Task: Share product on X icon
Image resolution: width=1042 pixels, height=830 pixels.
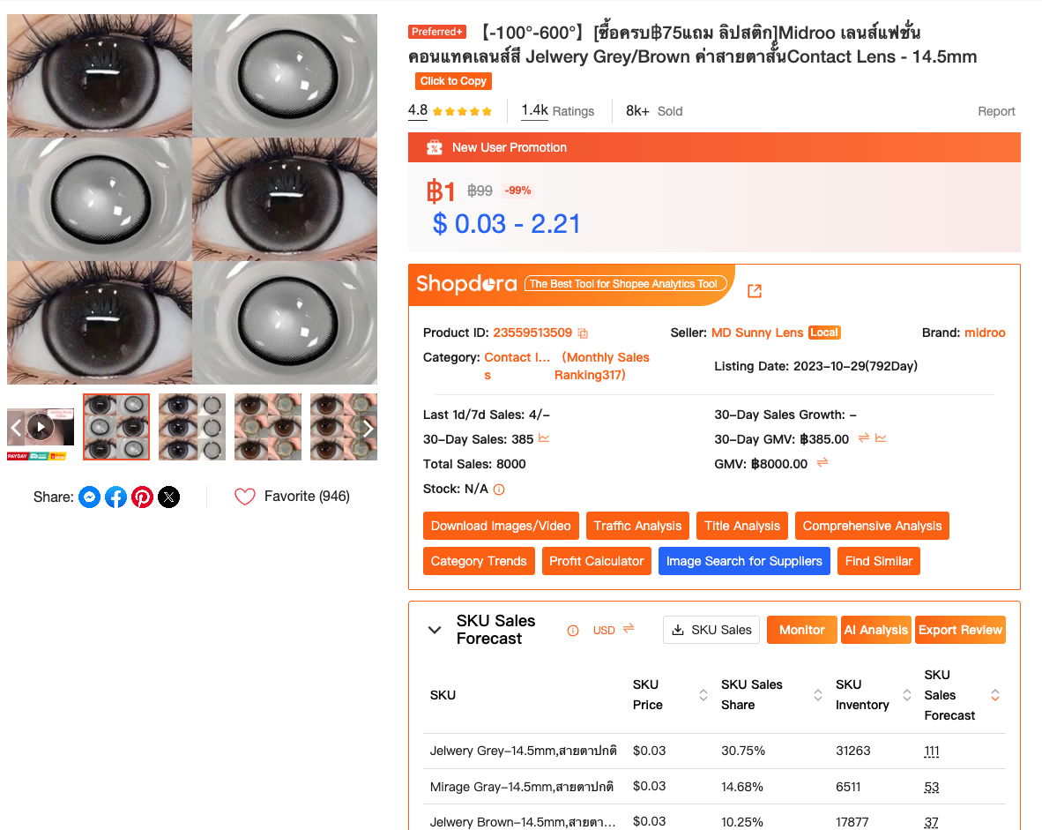Action: (168, 497)
